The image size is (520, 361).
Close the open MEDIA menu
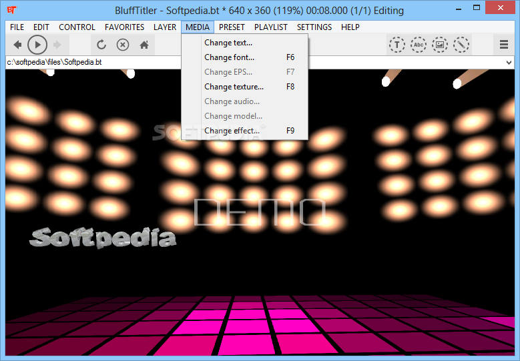tap(198, 27)
